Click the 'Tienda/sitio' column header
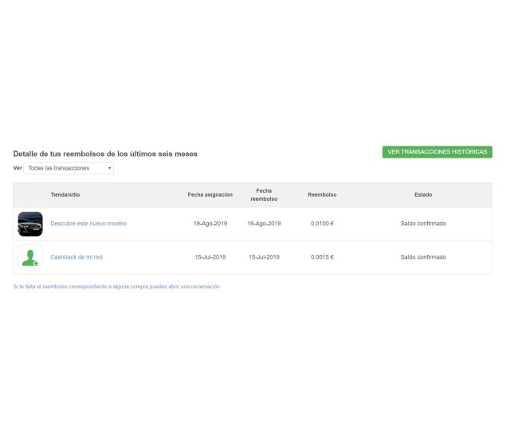This screenshot has width=518, height=438. (x=65, y=194)
